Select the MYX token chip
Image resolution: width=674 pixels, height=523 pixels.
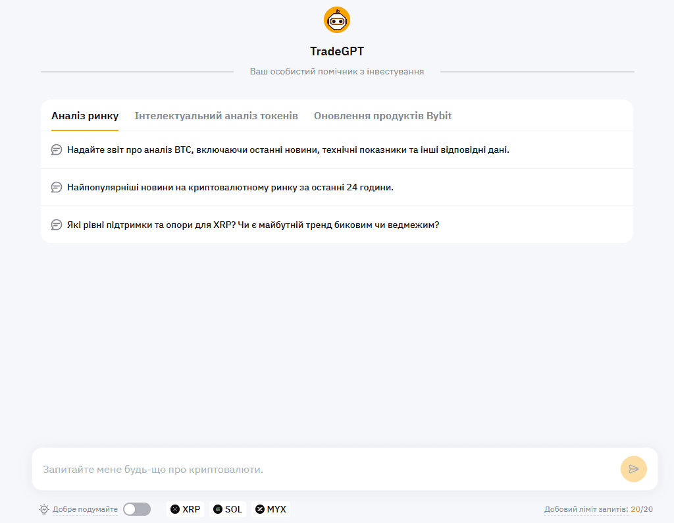(271, 509)
